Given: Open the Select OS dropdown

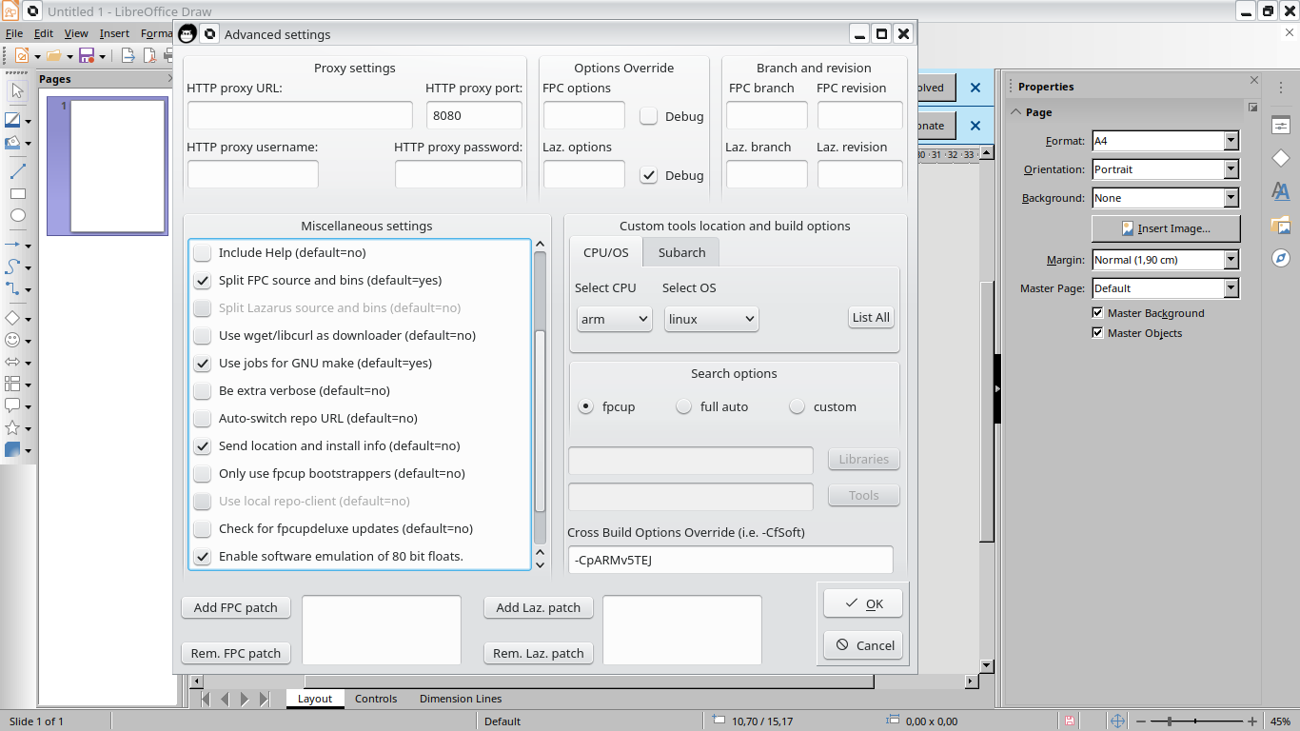Looking at the screenshot, I should click(711, 319).
